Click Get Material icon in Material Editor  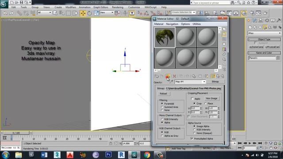coord(157,76)
